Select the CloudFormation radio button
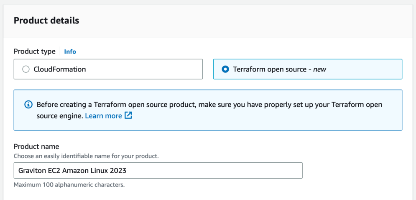This screenshot has height=200, width=416. point(26,69)
